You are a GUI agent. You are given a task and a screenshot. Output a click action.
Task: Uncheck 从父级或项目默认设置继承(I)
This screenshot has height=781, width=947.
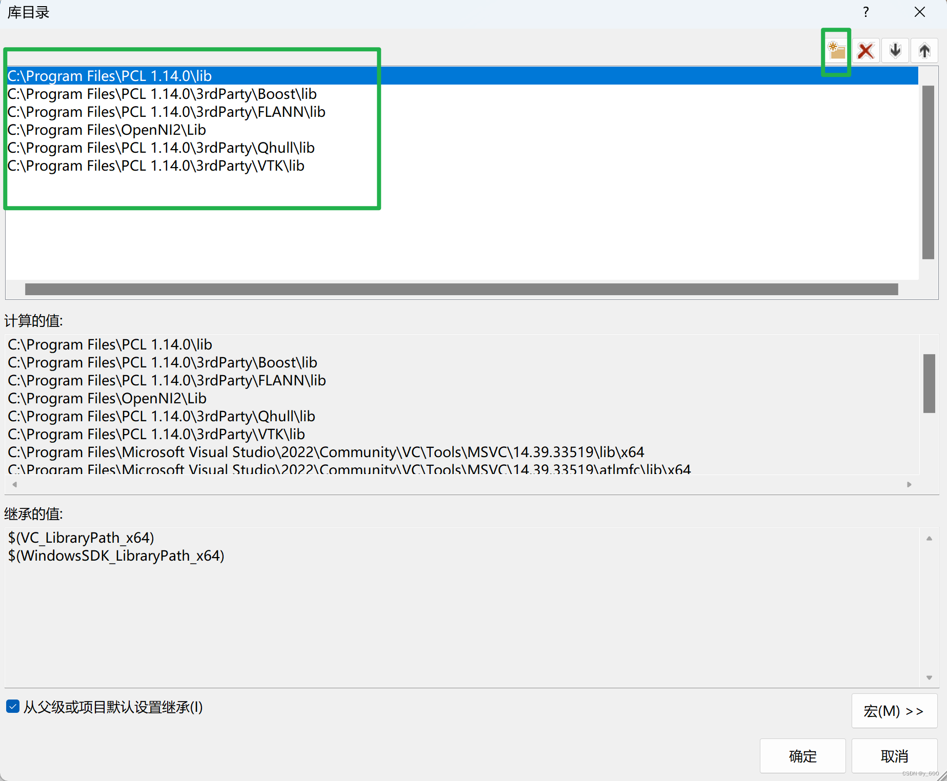(12, 707)
